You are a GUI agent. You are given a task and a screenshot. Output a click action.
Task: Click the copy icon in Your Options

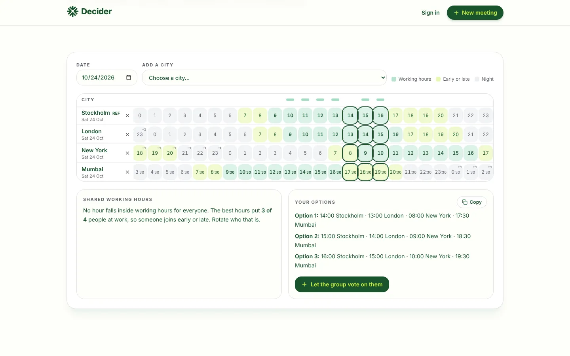pos(465,202)
